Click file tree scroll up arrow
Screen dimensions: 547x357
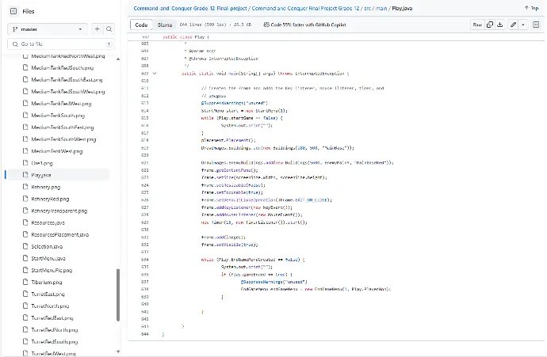point(118,59)
